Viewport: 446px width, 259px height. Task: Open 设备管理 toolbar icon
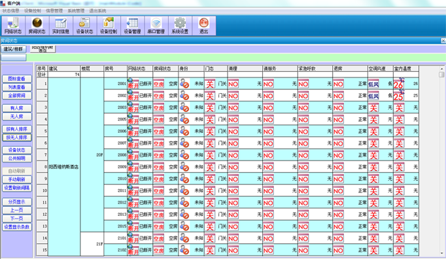tap(132, 26)
